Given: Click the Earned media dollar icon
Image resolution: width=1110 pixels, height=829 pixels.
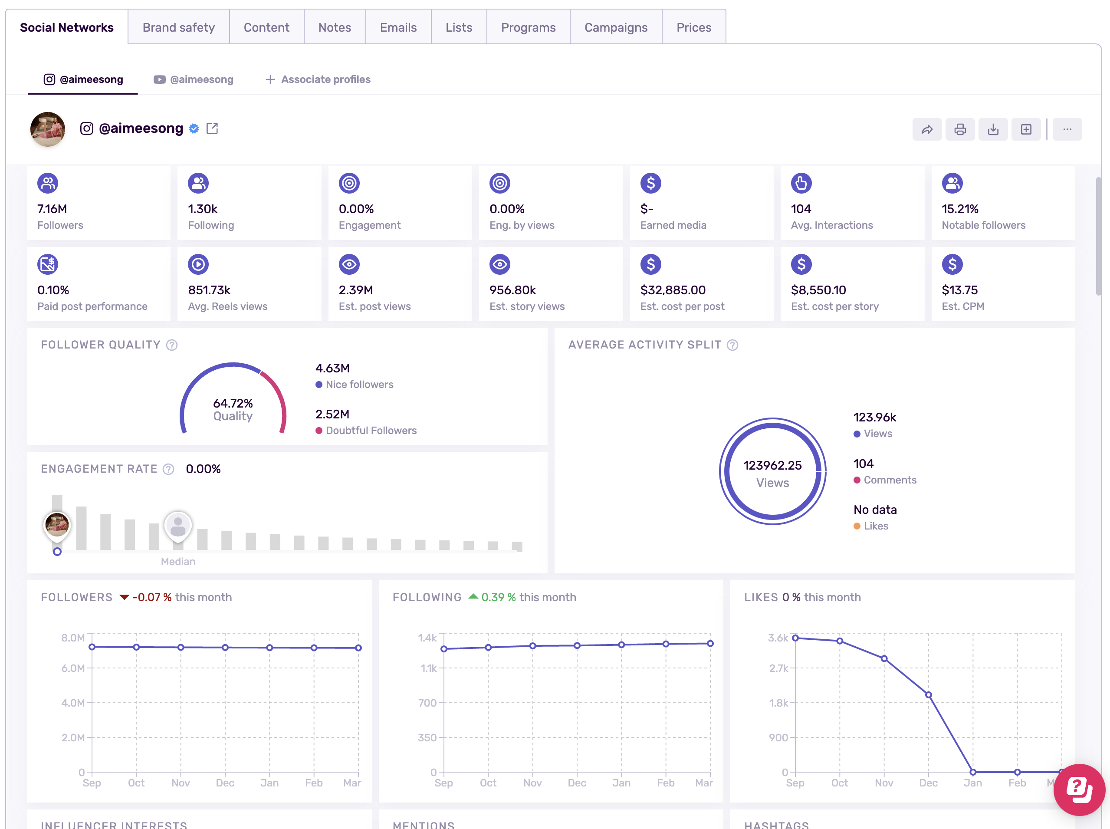Looking at the screenshot, I should pyautogui.click(x=650, y=183).
